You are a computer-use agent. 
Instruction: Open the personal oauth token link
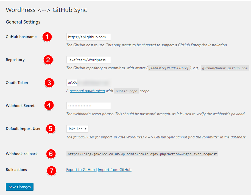point(87,91)
